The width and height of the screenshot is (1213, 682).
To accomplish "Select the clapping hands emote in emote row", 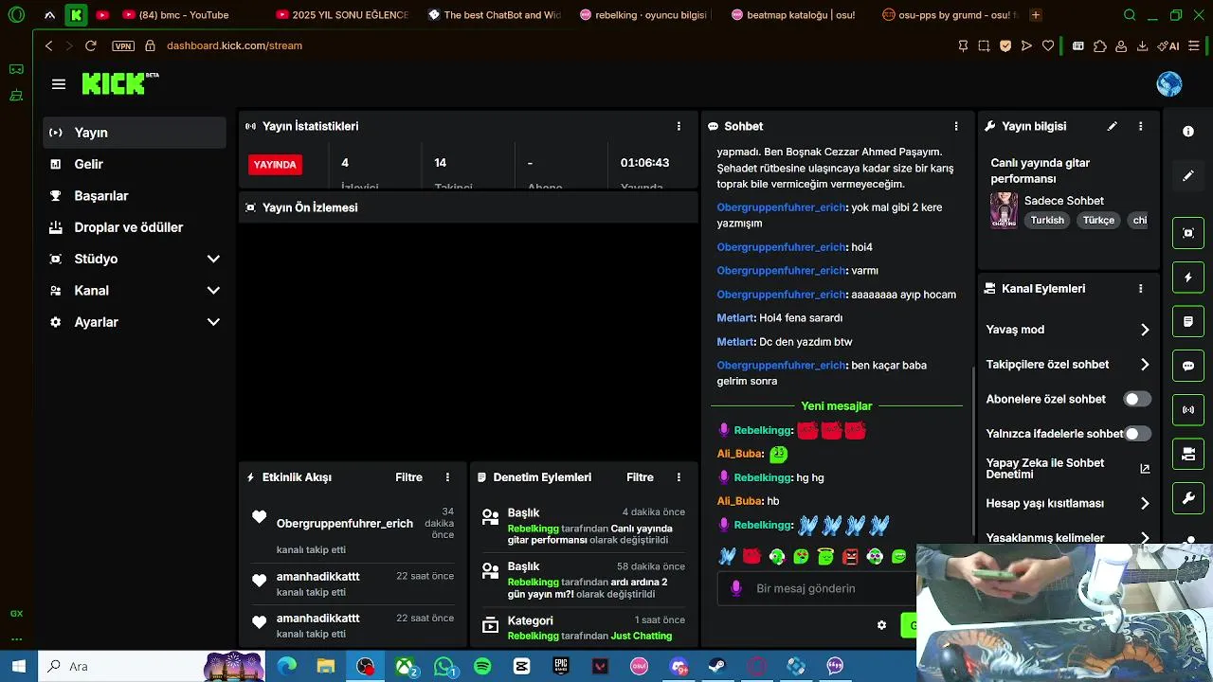I will [x=727, y=557].
